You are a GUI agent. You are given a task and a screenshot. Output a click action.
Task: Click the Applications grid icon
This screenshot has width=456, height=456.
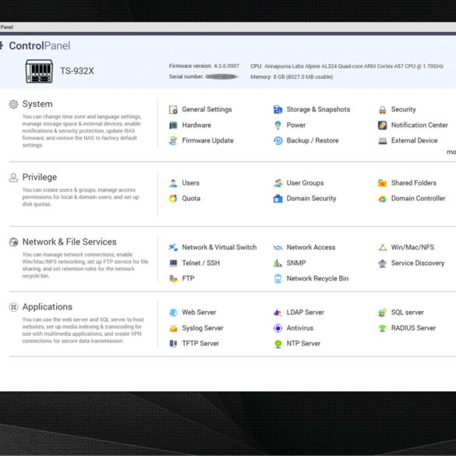point(13,307)
